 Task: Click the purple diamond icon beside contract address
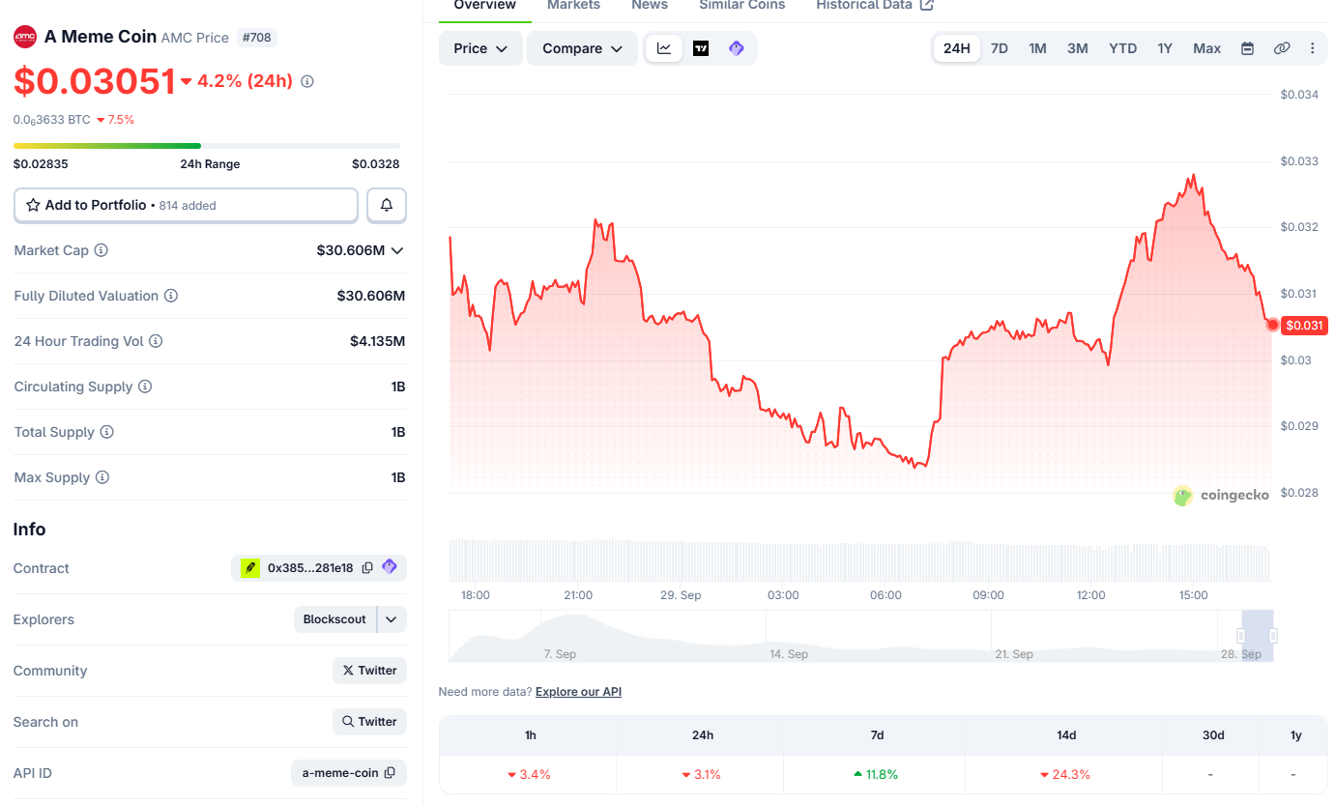point(390,567)
